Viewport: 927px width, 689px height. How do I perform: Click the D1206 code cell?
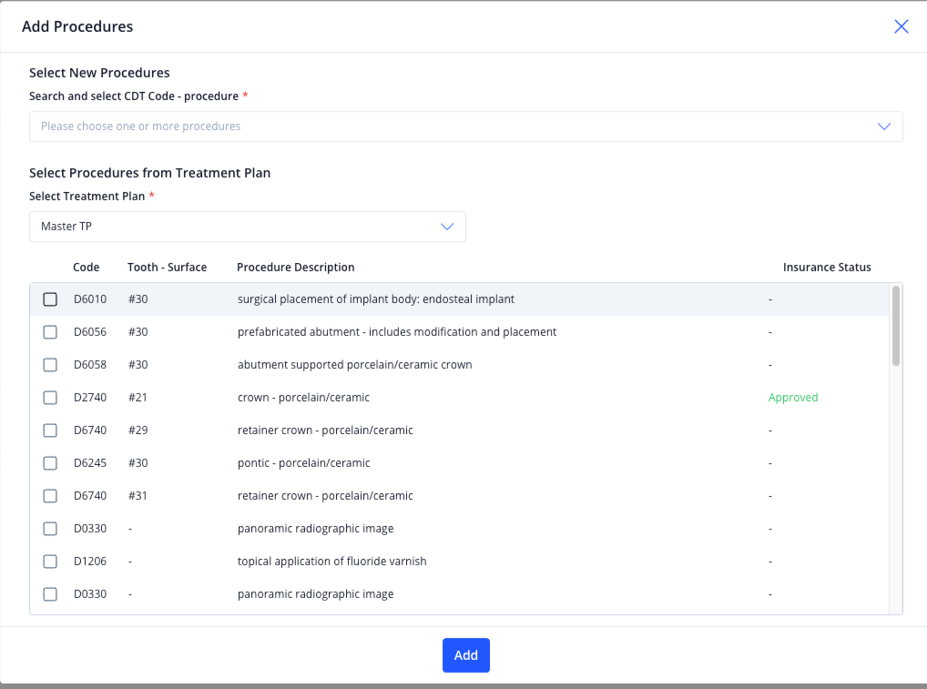[x=90, y=562]
